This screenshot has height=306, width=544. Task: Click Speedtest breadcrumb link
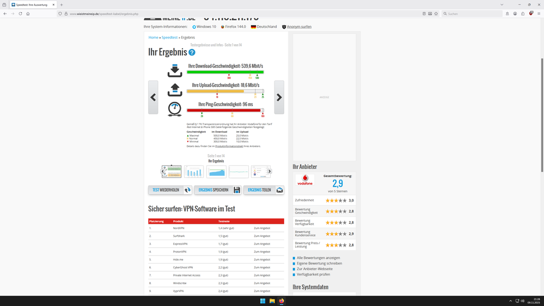click(x=169, y=38)
